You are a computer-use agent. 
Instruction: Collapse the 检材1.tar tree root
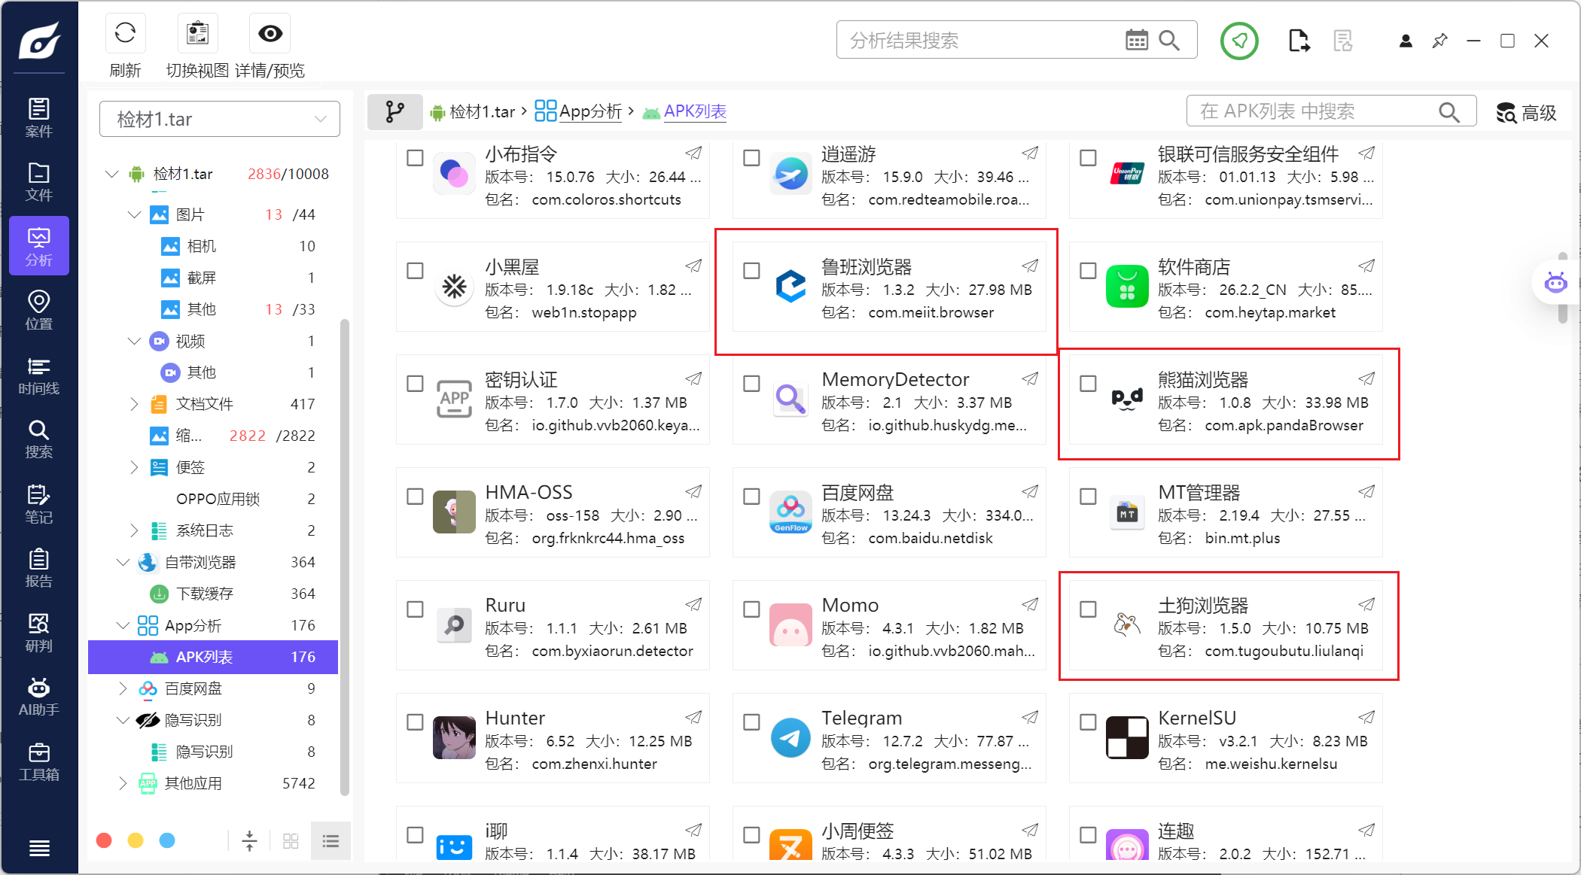tap(111, 174)
